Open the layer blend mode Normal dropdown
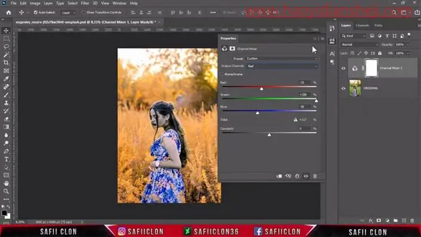The height and width of the screenshot is (237, 421). [359, 45]
